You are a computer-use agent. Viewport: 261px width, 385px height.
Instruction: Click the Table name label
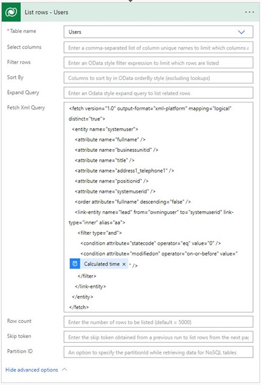(x=23, y=31)
